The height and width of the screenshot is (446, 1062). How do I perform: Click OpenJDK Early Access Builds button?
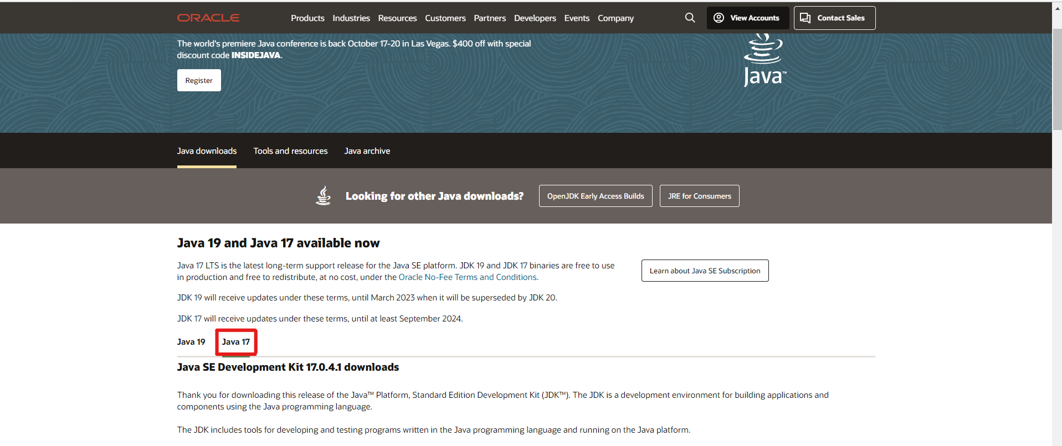click(596, 196)
